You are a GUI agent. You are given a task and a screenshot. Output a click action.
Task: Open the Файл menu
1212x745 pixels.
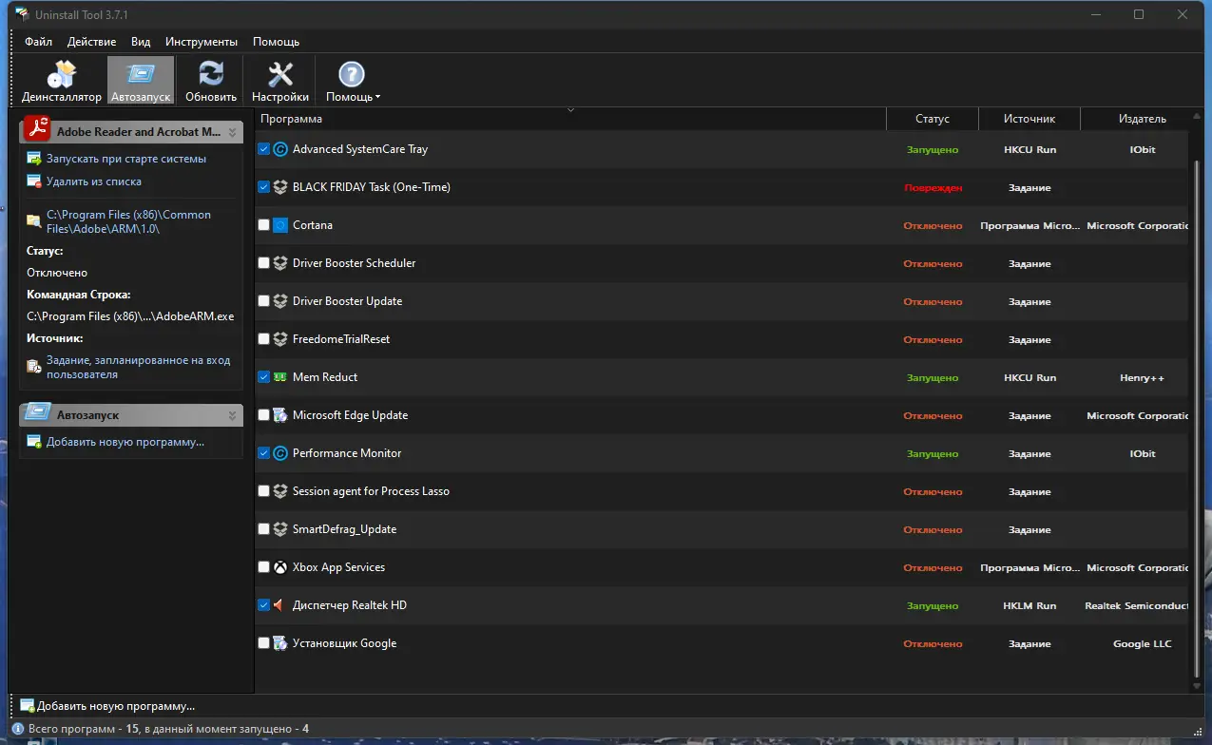tap(39, 42)
